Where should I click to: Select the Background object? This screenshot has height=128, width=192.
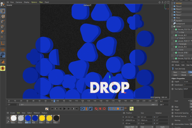[180, 24]
